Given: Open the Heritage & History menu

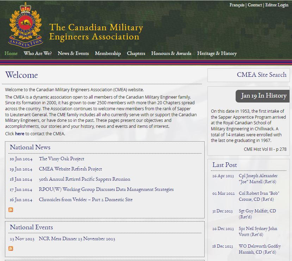Looking at the screenshot, I should pyautogui.click(x=217, y=54).
